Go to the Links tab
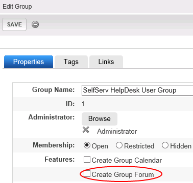Image resolution: width=193 pixels, height=183 pixels. (x=106, y=62)
